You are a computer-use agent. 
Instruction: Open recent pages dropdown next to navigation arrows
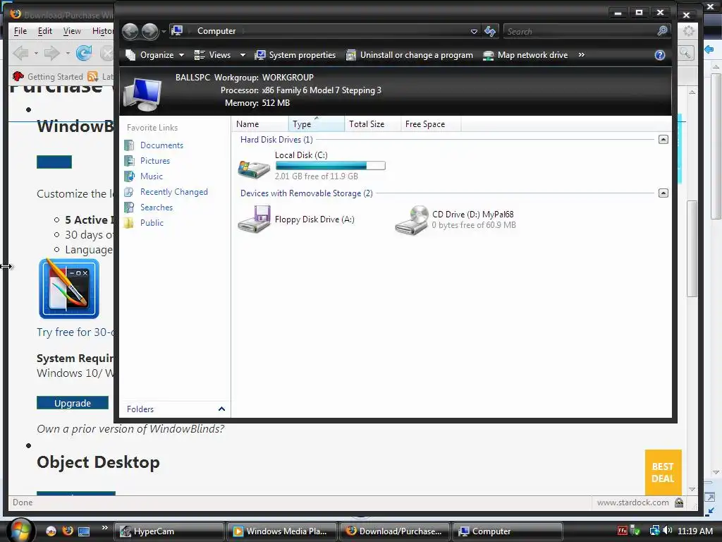coord(164,31)
